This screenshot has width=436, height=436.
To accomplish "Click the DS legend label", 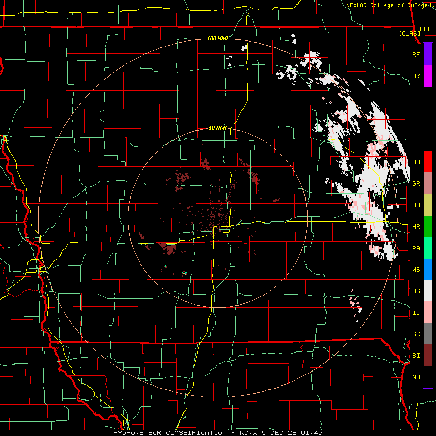I will point(416,291).
